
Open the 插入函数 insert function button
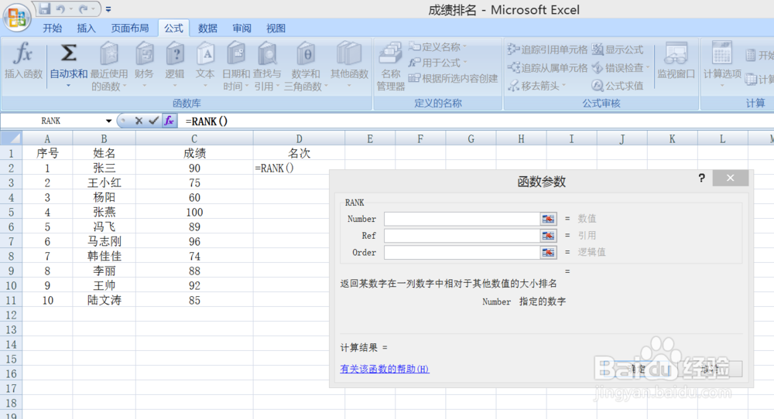click(23, 62)
